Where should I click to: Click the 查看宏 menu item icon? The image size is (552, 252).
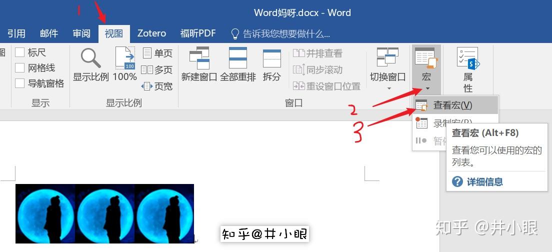coord(421,105)
